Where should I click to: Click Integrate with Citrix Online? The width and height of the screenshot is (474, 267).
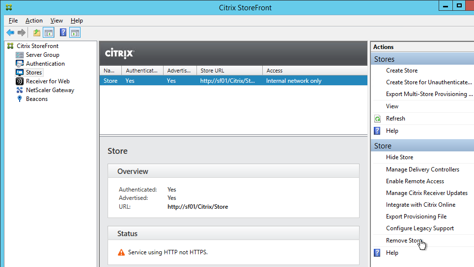[x=420, y=205]
